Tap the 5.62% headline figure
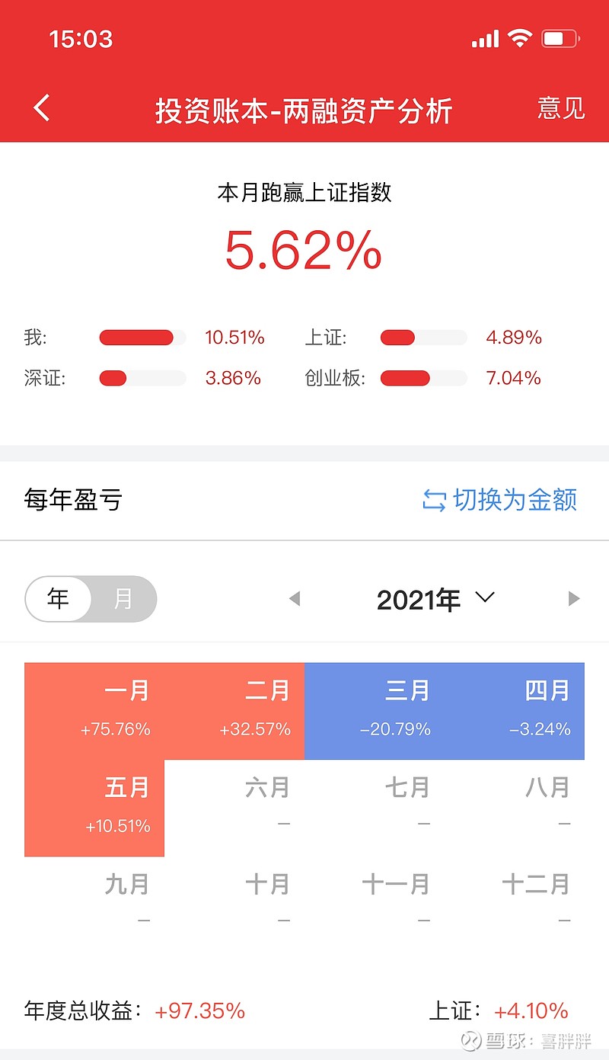The width and height of the screenshot is (609, 1060). pyautogui.click(x=304, y=251)
